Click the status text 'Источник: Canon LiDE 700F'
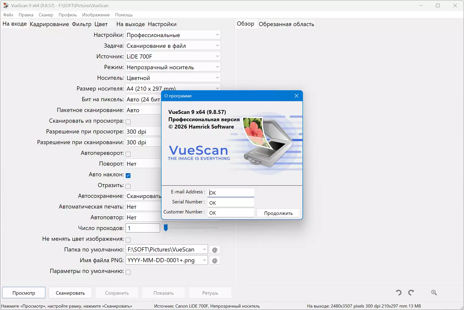 click(181, 306)
